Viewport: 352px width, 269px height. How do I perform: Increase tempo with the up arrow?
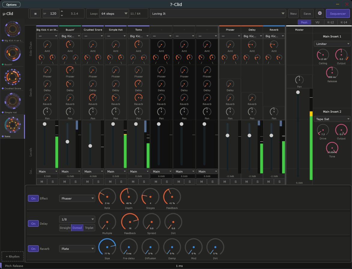(62, 11)
